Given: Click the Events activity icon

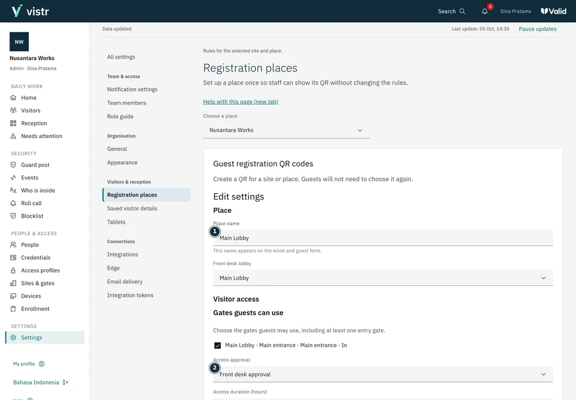Looking at the screenshot, I should (x=13, y=178).
